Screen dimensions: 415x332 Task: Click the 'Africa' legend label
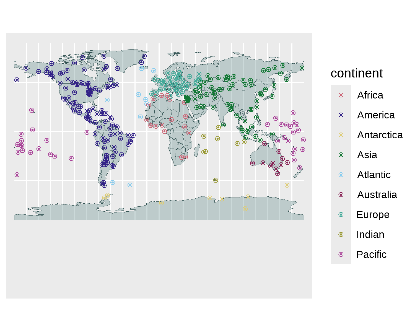pyautogui.click(x=370, y=95)
